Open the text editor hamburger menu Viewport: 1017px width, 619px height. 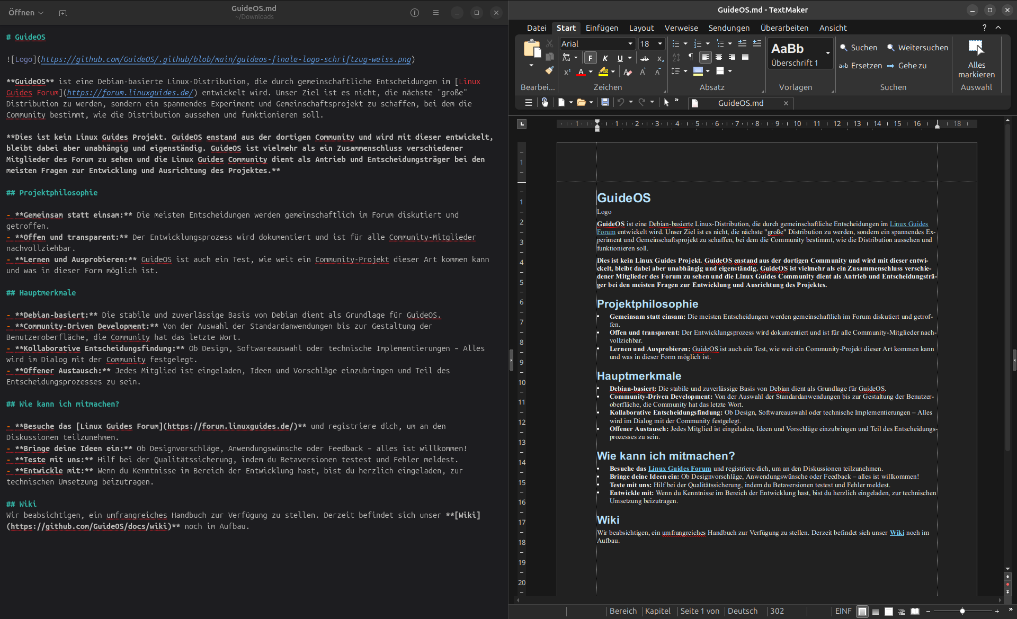436,13
